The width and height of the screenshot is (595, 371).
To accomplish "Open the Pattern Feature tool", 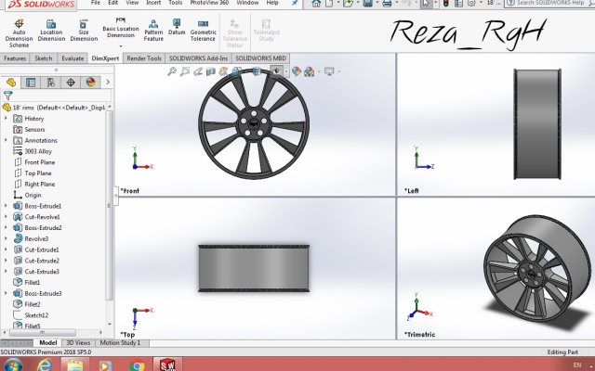I will point(153,31).
